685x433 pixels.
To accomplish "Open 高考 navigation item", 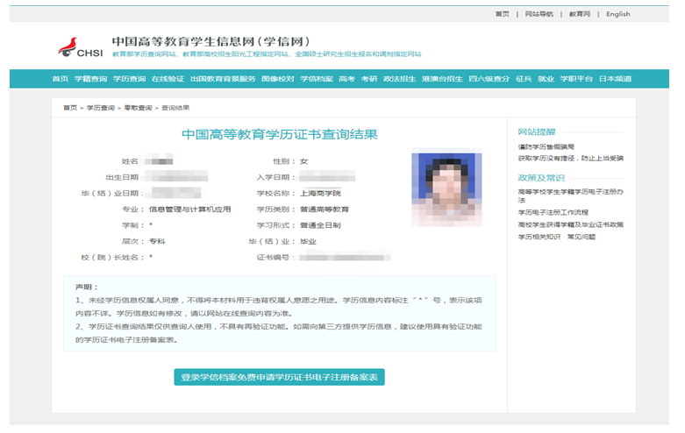I will point(346,79).
